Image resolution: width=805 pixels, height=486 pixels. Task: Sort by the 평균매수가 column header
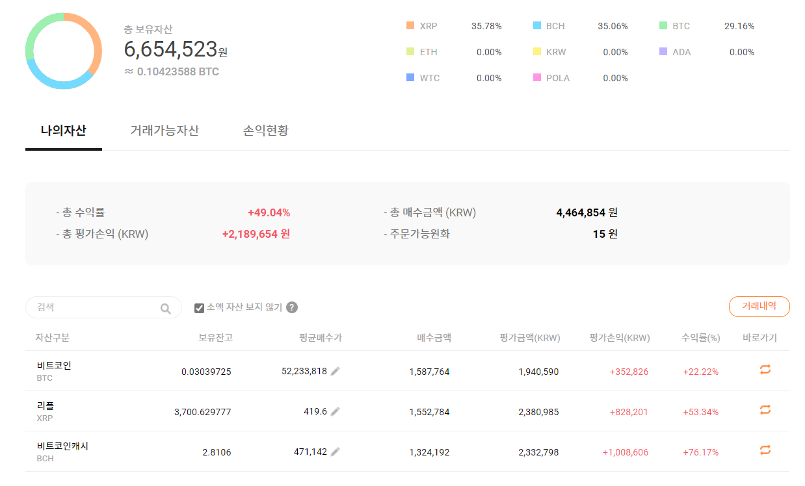pos(321,338)
